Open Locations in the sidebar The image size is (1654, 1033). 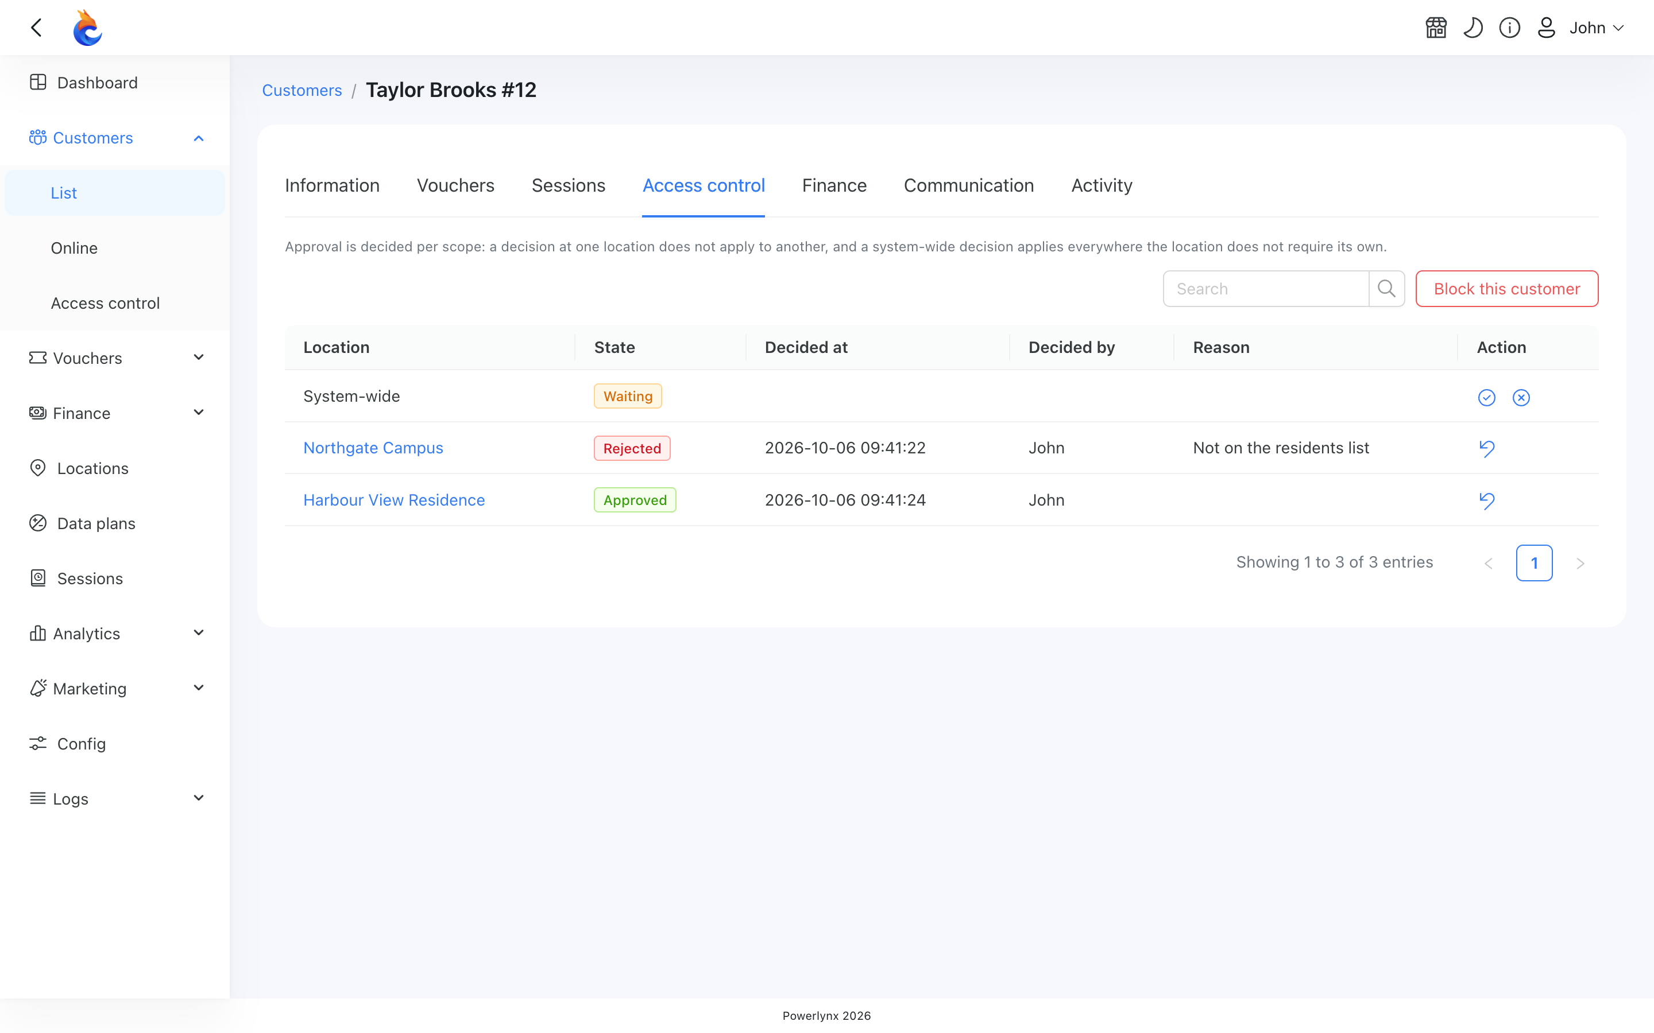point(115,468)
